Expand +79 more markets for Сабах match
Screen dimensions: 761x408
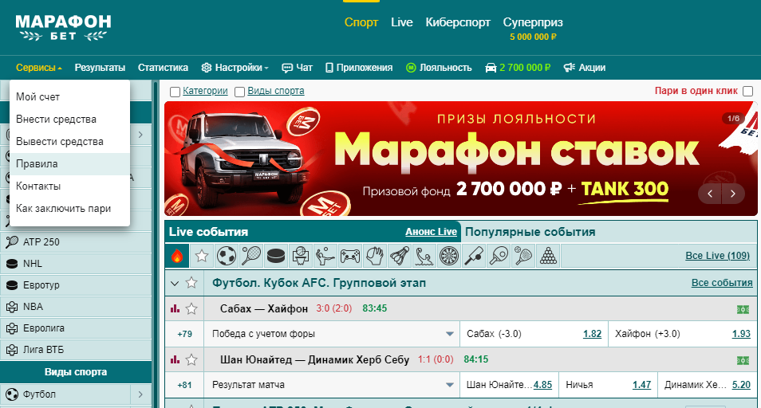click(x=184, y=334)
